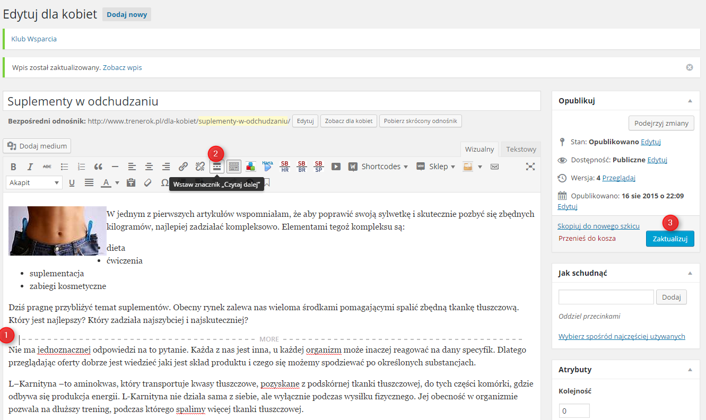
Task: Click Edytuj button next to permalink
Action: coord(305,121)
